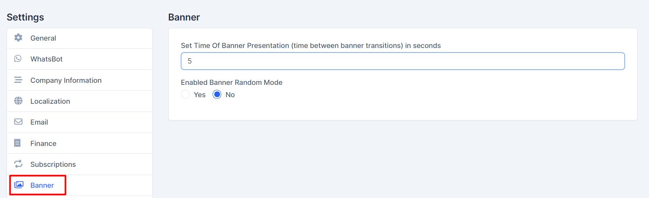
Task: Navigate to Finance settings
Action: point(43,143)
